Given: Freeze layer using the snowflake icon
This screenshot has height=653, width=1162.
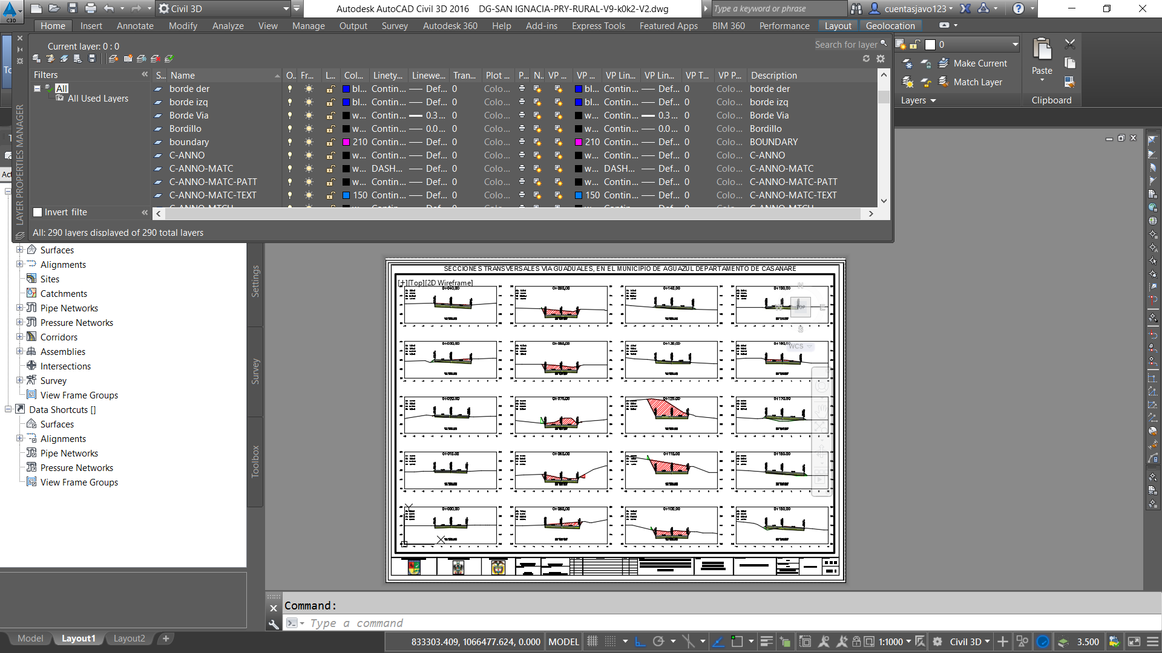Looking at the screenshot, I should (x=141, y=59).
